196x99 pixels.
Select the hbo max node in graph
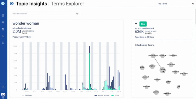pyautogui.click(x=157, y=80)
